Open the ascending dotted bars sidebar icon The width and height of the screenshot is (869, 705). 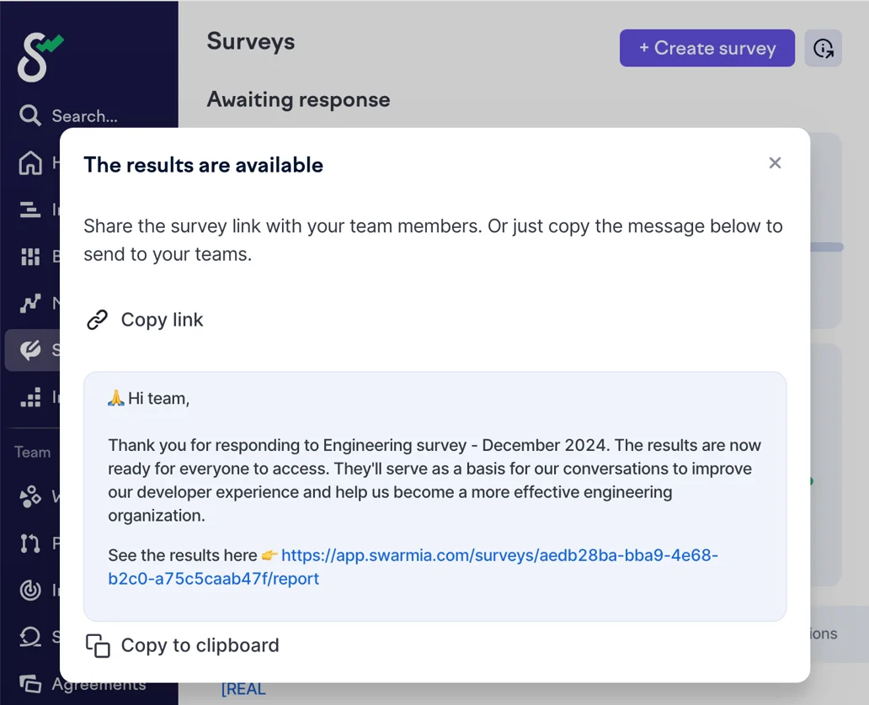(30, 397)
